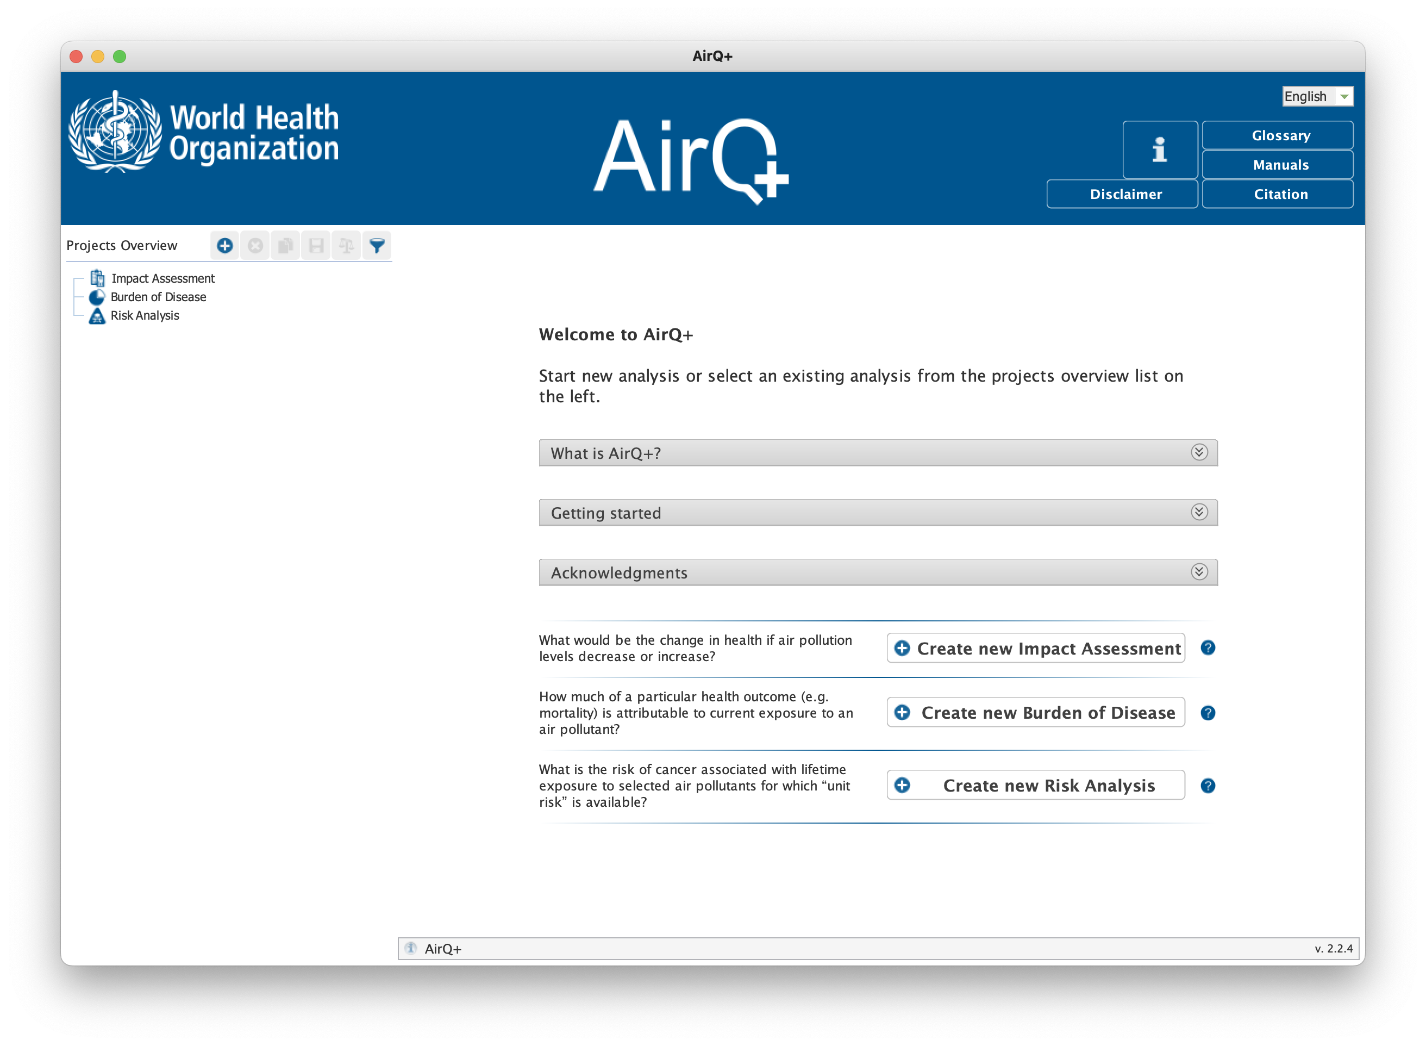Click the Burden of Disease pie chart icon
The width and height of the screenshot is (1426, 1046).
click(96, 297)
